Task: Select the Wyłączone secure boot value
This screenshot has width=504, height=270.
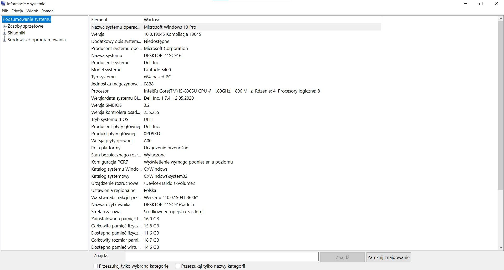Action: (x=155, y=155)
